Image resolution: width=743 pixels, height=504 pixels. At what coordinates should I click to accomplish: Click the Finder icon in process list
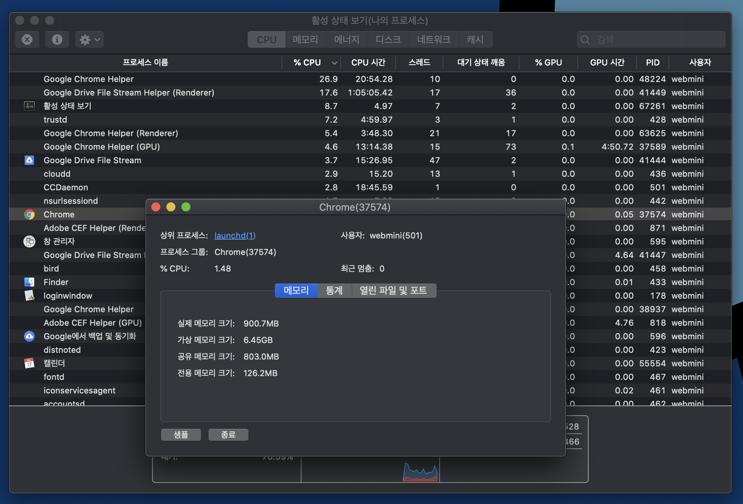29,282
